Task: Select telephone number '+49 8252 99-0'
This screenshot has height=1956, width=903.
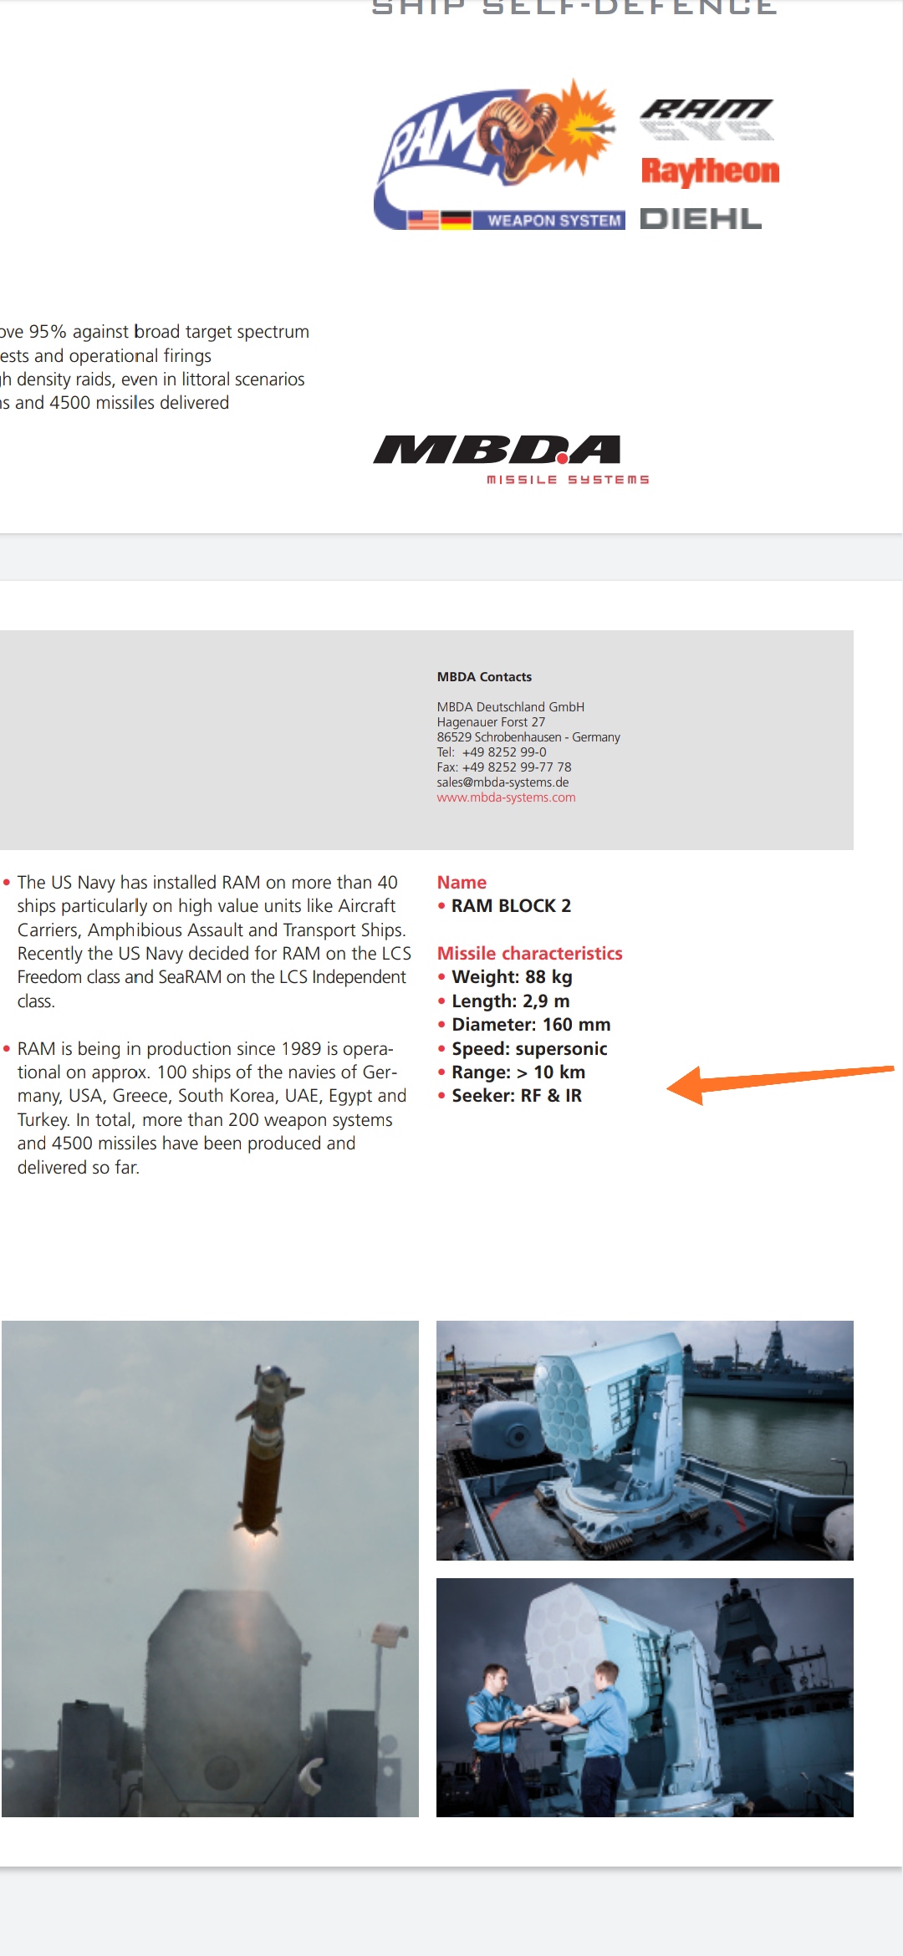Action: click(504, 752)
